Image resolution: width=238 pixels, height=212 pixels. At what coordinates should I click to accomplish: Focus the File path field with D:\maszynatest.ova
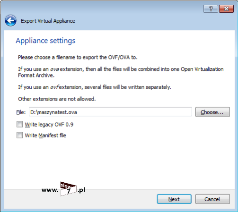coord(110,112)
